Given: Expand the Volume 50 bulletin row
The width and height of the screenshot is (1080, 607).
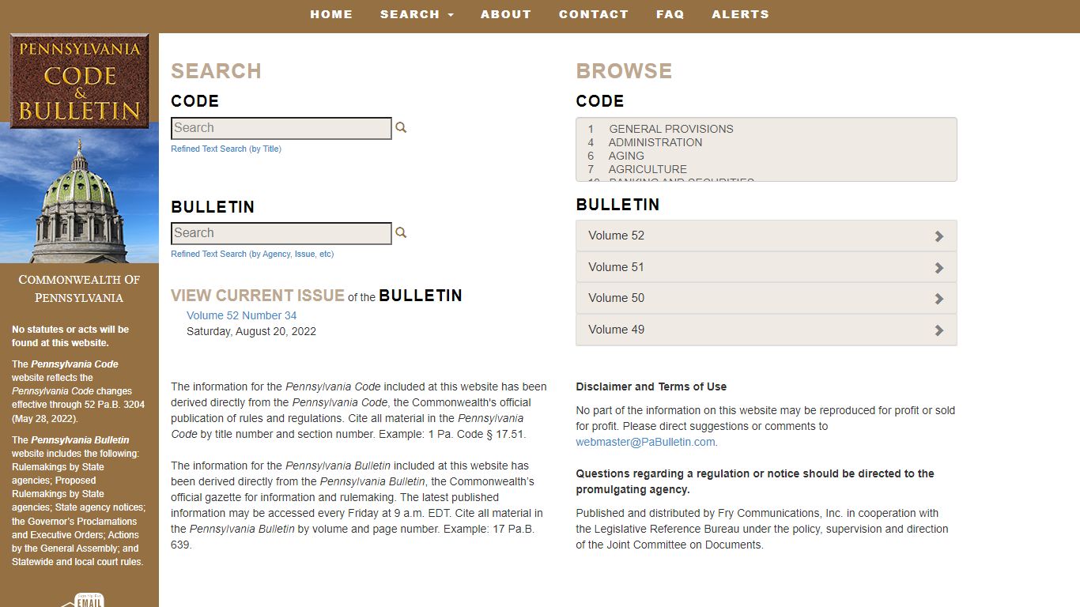Looking at the screenshot, I should click(x=766, y=298).
